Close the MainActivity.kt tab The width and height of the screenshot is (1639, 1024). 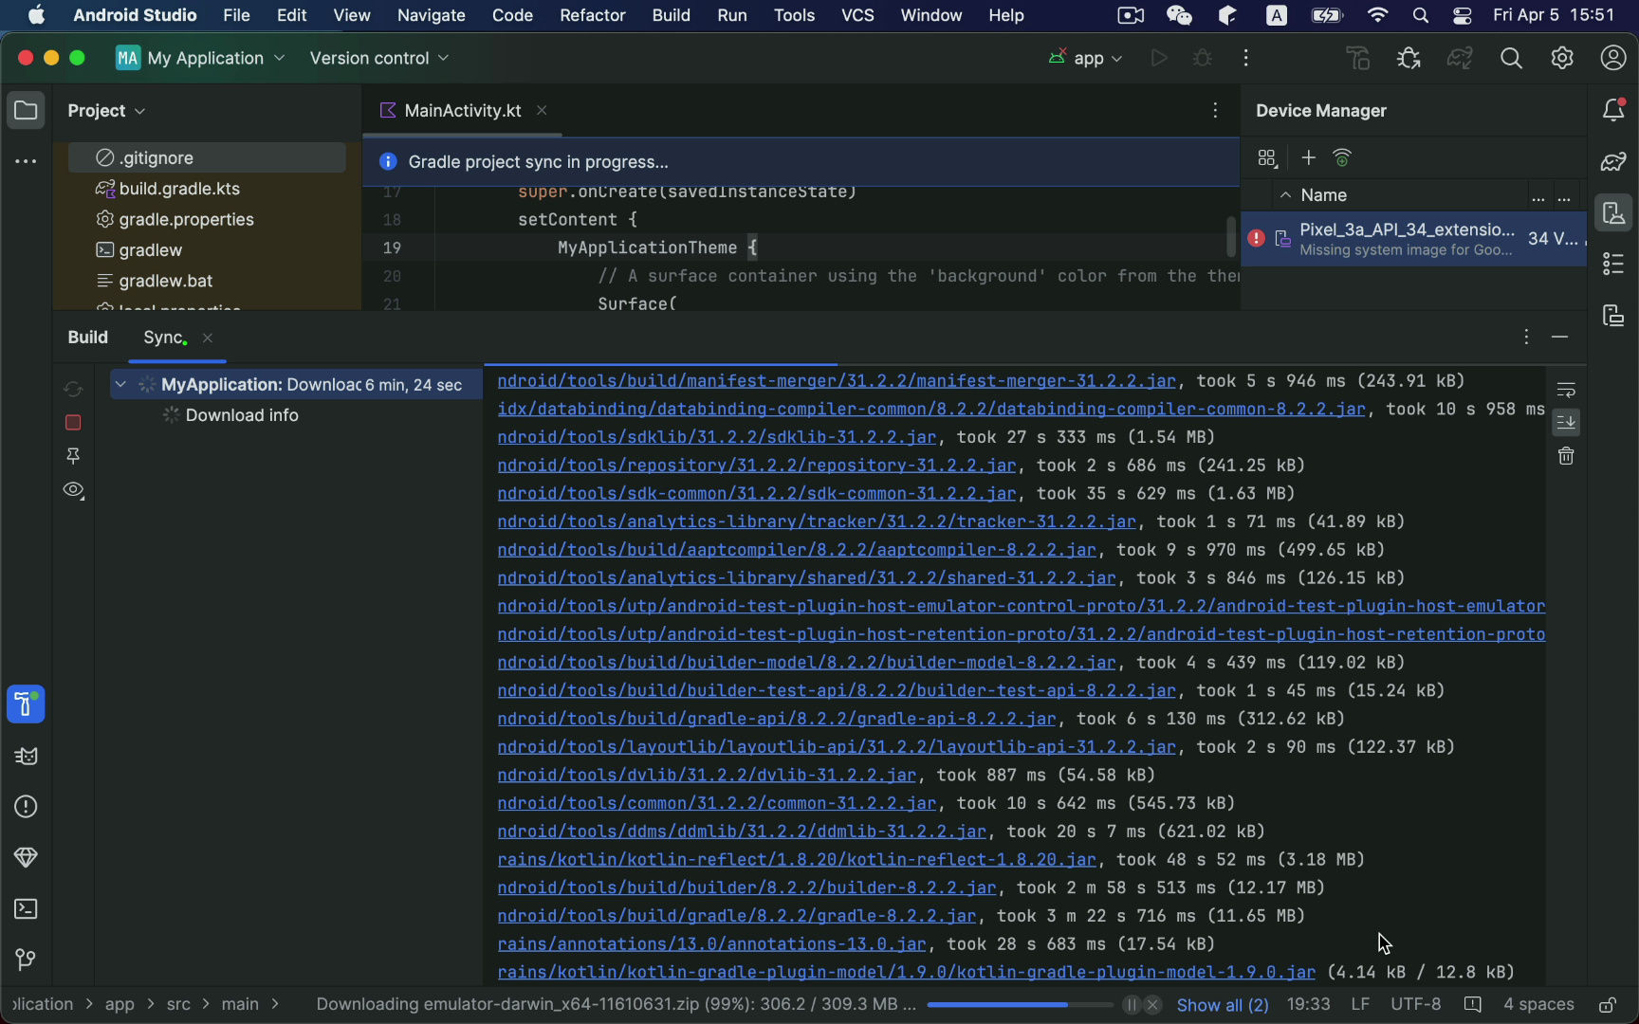pyautogui.click(x=542, y=111)
